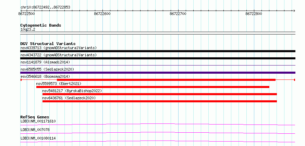Select the red nsv5481217 ByrskaBishop2022 bar
Image resolution: width=305 pixels, height=146 pixels.
click(159, 94)
